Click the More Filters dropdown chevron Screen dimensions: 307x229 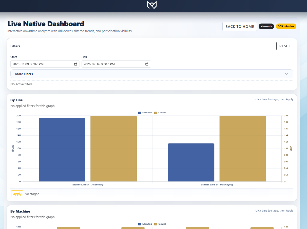click(x=286, y=74)
